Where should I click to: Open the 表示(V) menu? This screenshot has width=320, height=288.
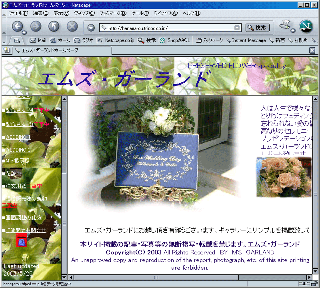tap(61, 13)
